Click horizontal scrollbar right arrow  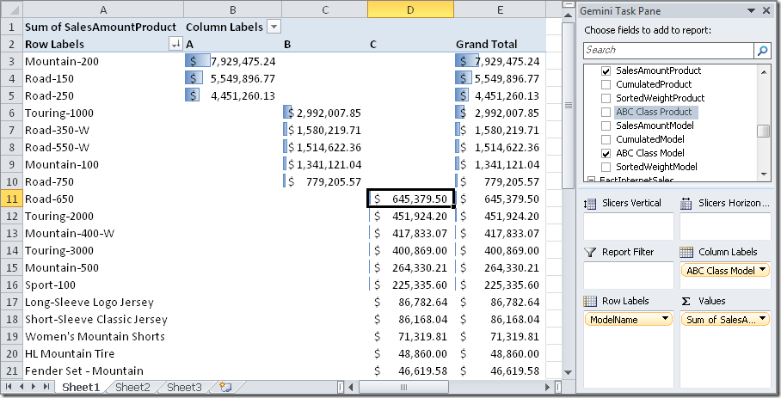click(547, 387)
